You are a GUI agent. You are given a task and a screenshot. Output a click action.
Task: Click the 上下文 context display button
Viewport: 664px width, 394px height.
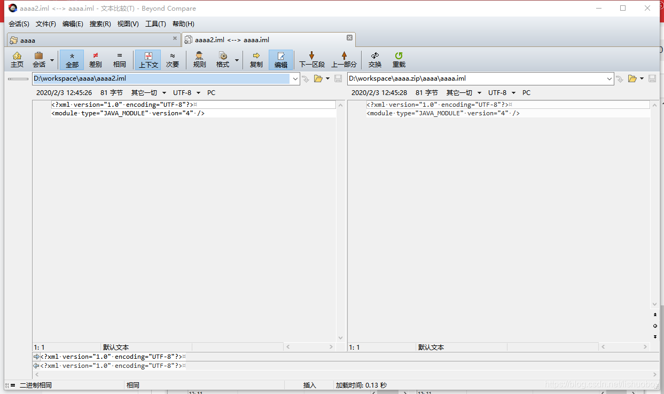[x=148, y=59]
